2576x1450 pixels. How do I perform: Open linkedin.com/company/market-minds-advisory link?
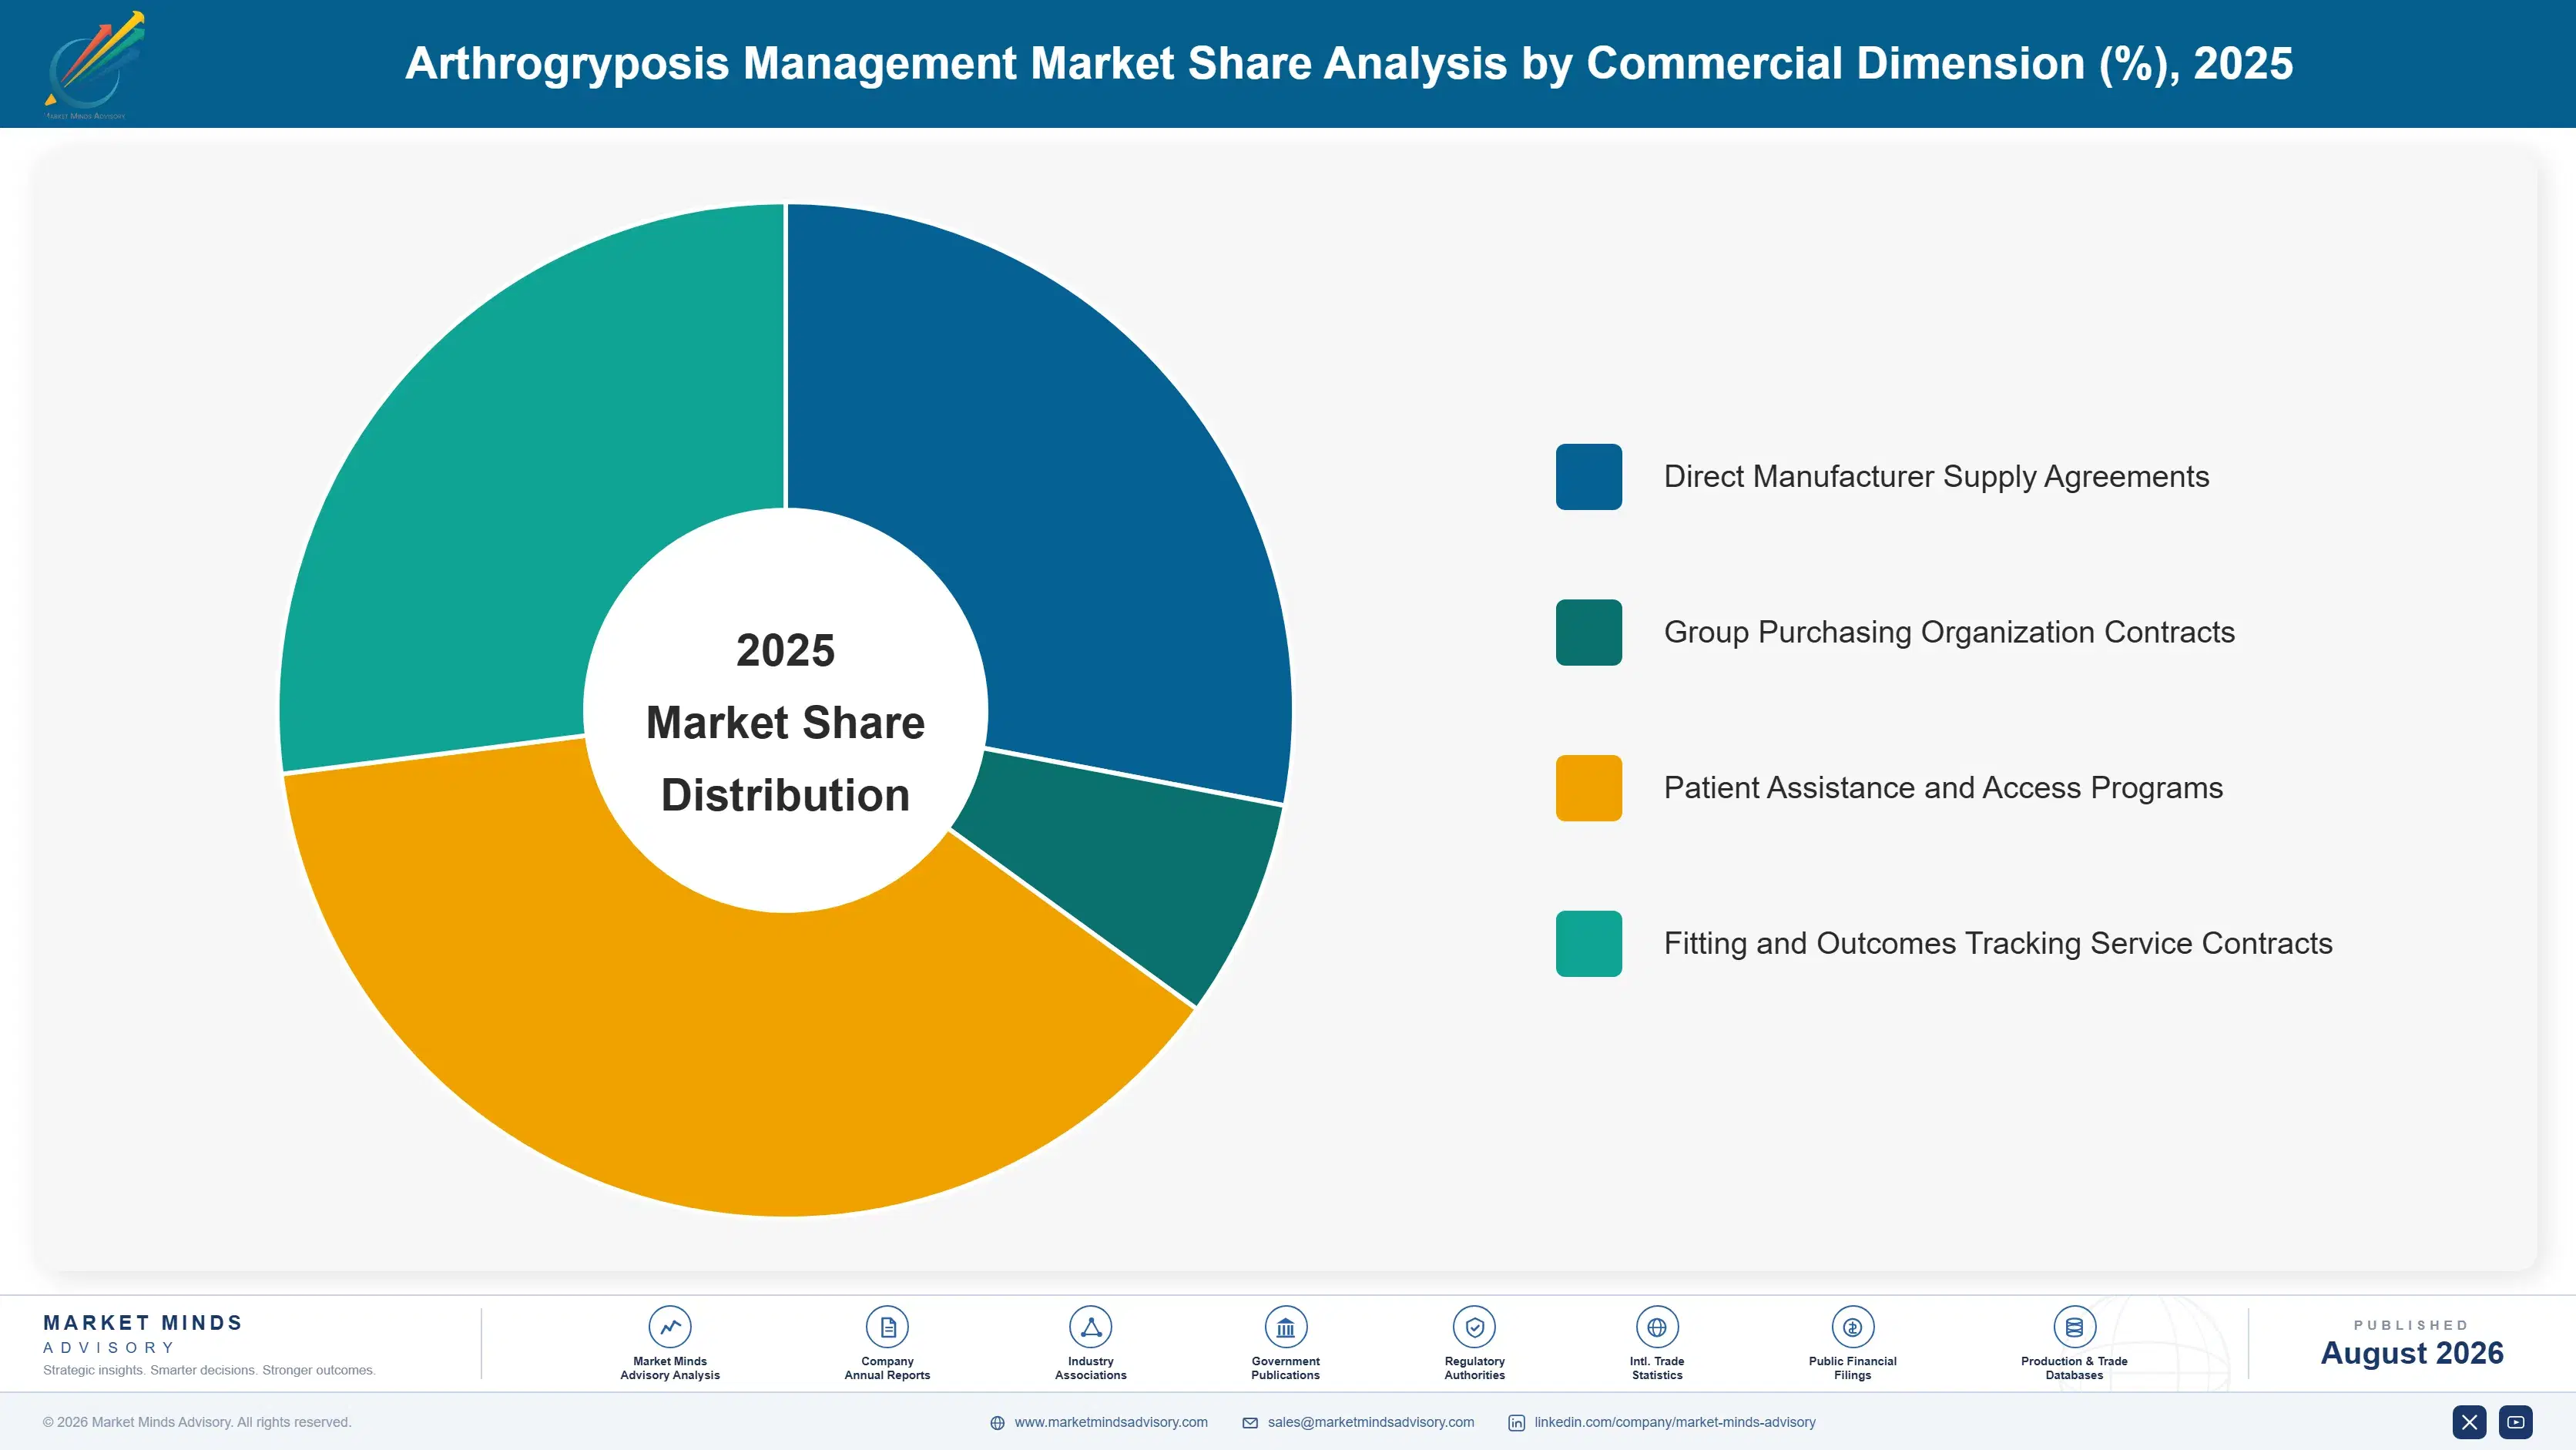[x=1675, y=1422]
